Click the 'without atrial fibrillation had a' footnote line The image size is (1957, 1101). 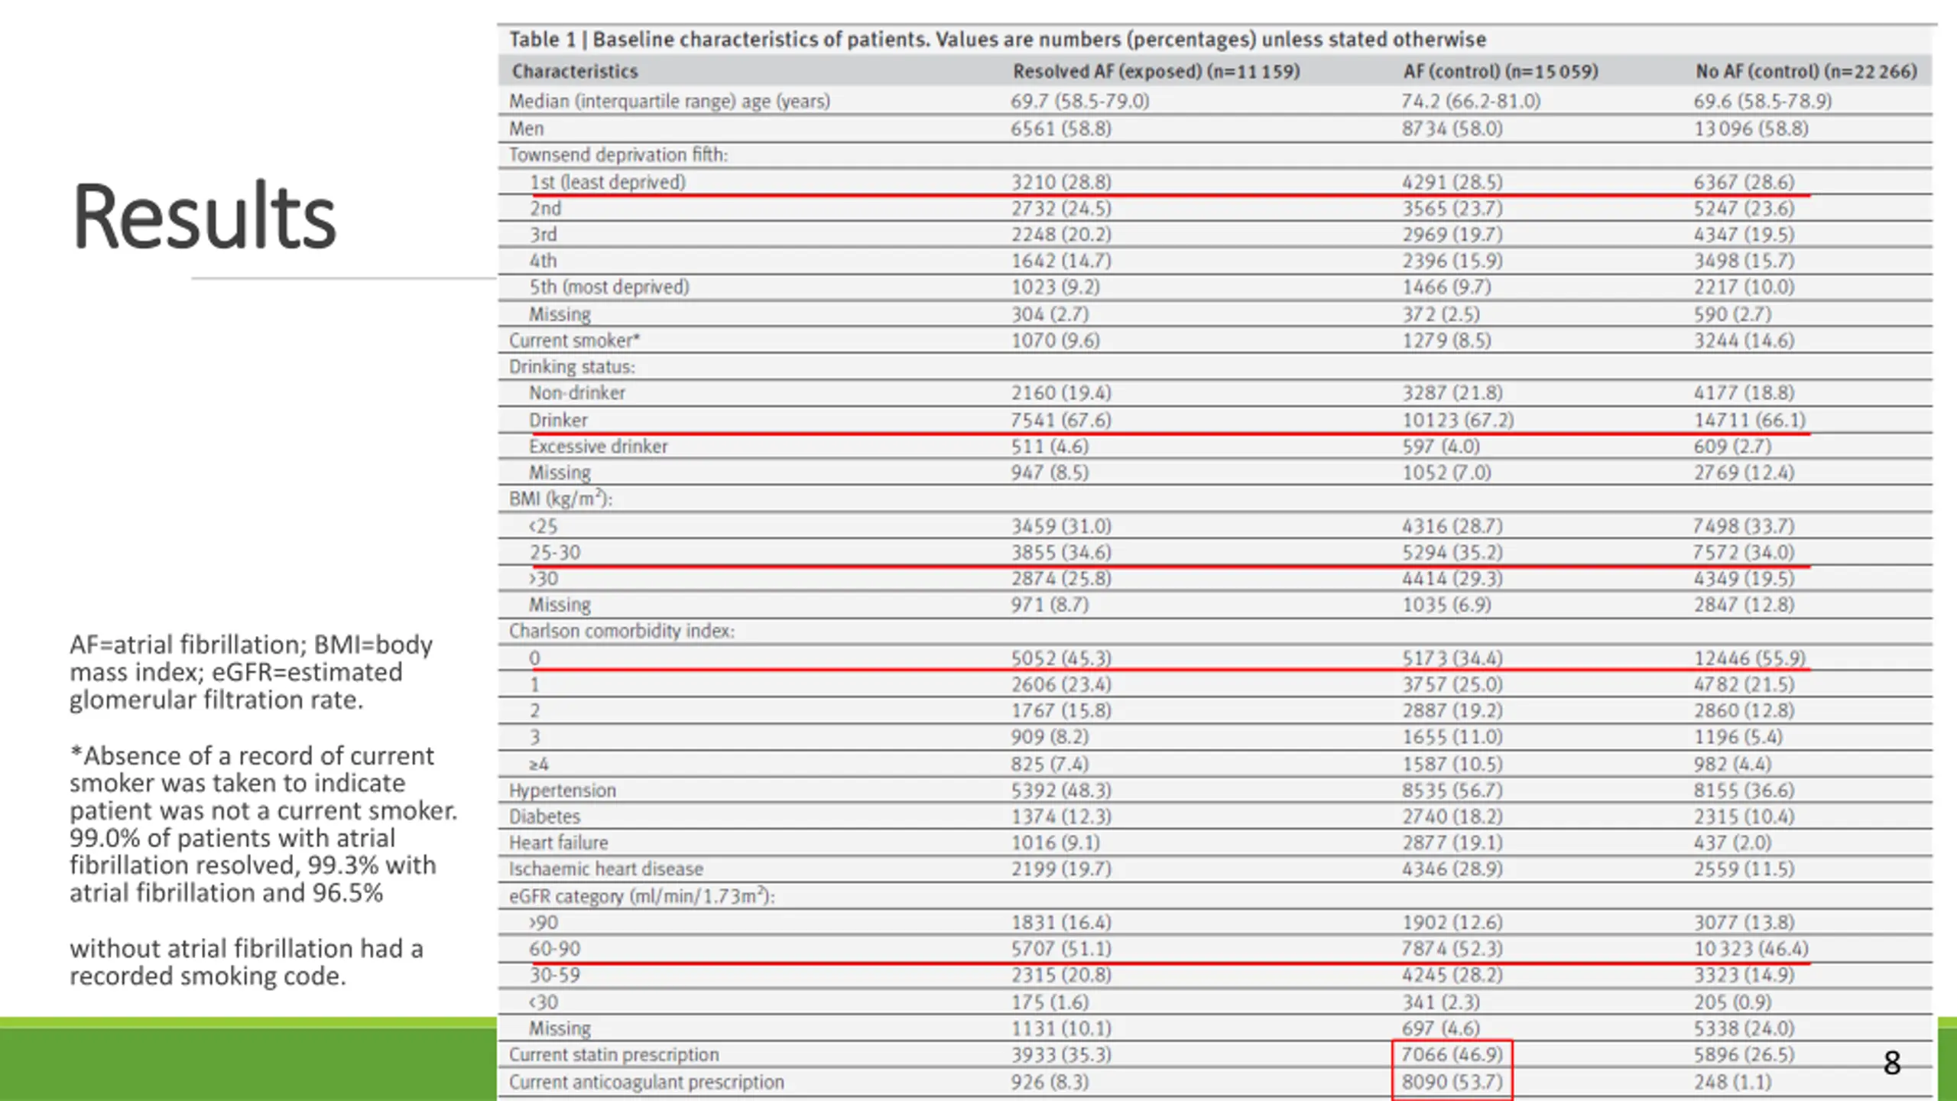pos(246,949)
